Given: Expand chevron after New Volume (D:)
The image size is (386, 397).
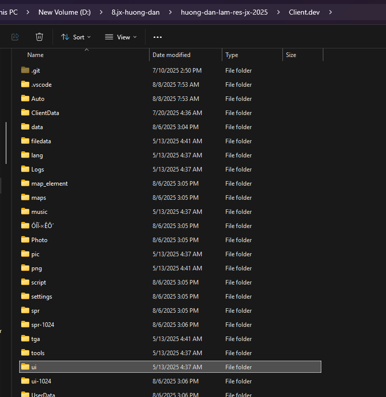Looking at the screenshot, I should coord(101,12).
